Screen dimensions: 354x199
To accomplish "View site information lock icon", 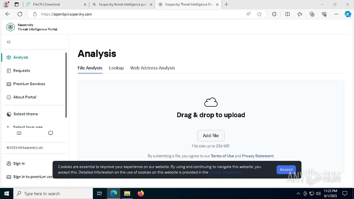I will (x=35, y=14).
